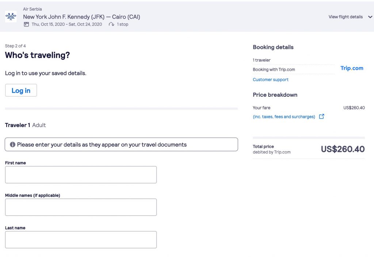
Task: Click the New York to Cairo route title
Action: pos(81,17)
